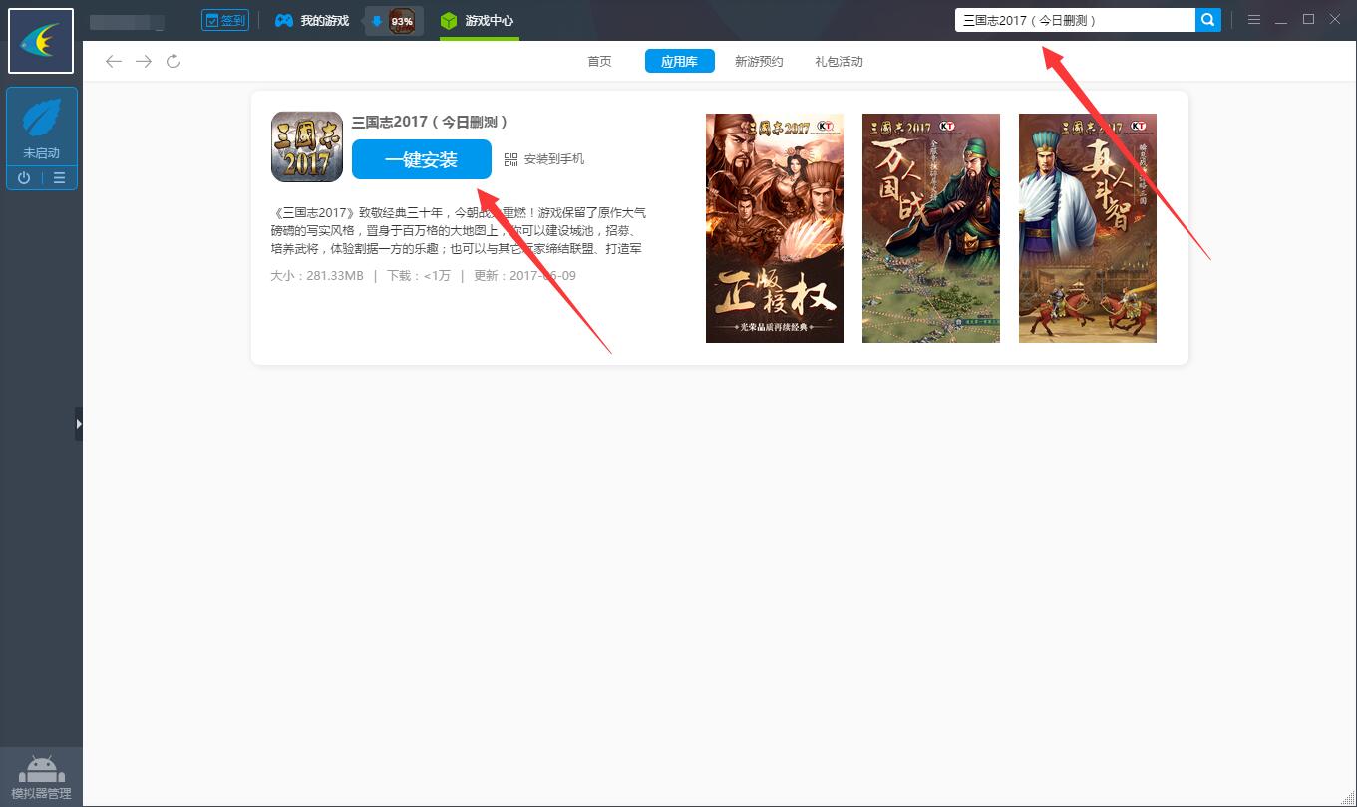This screenshot has width=1357, height=807.
Task: Maximize the window
Action: 1308,20
